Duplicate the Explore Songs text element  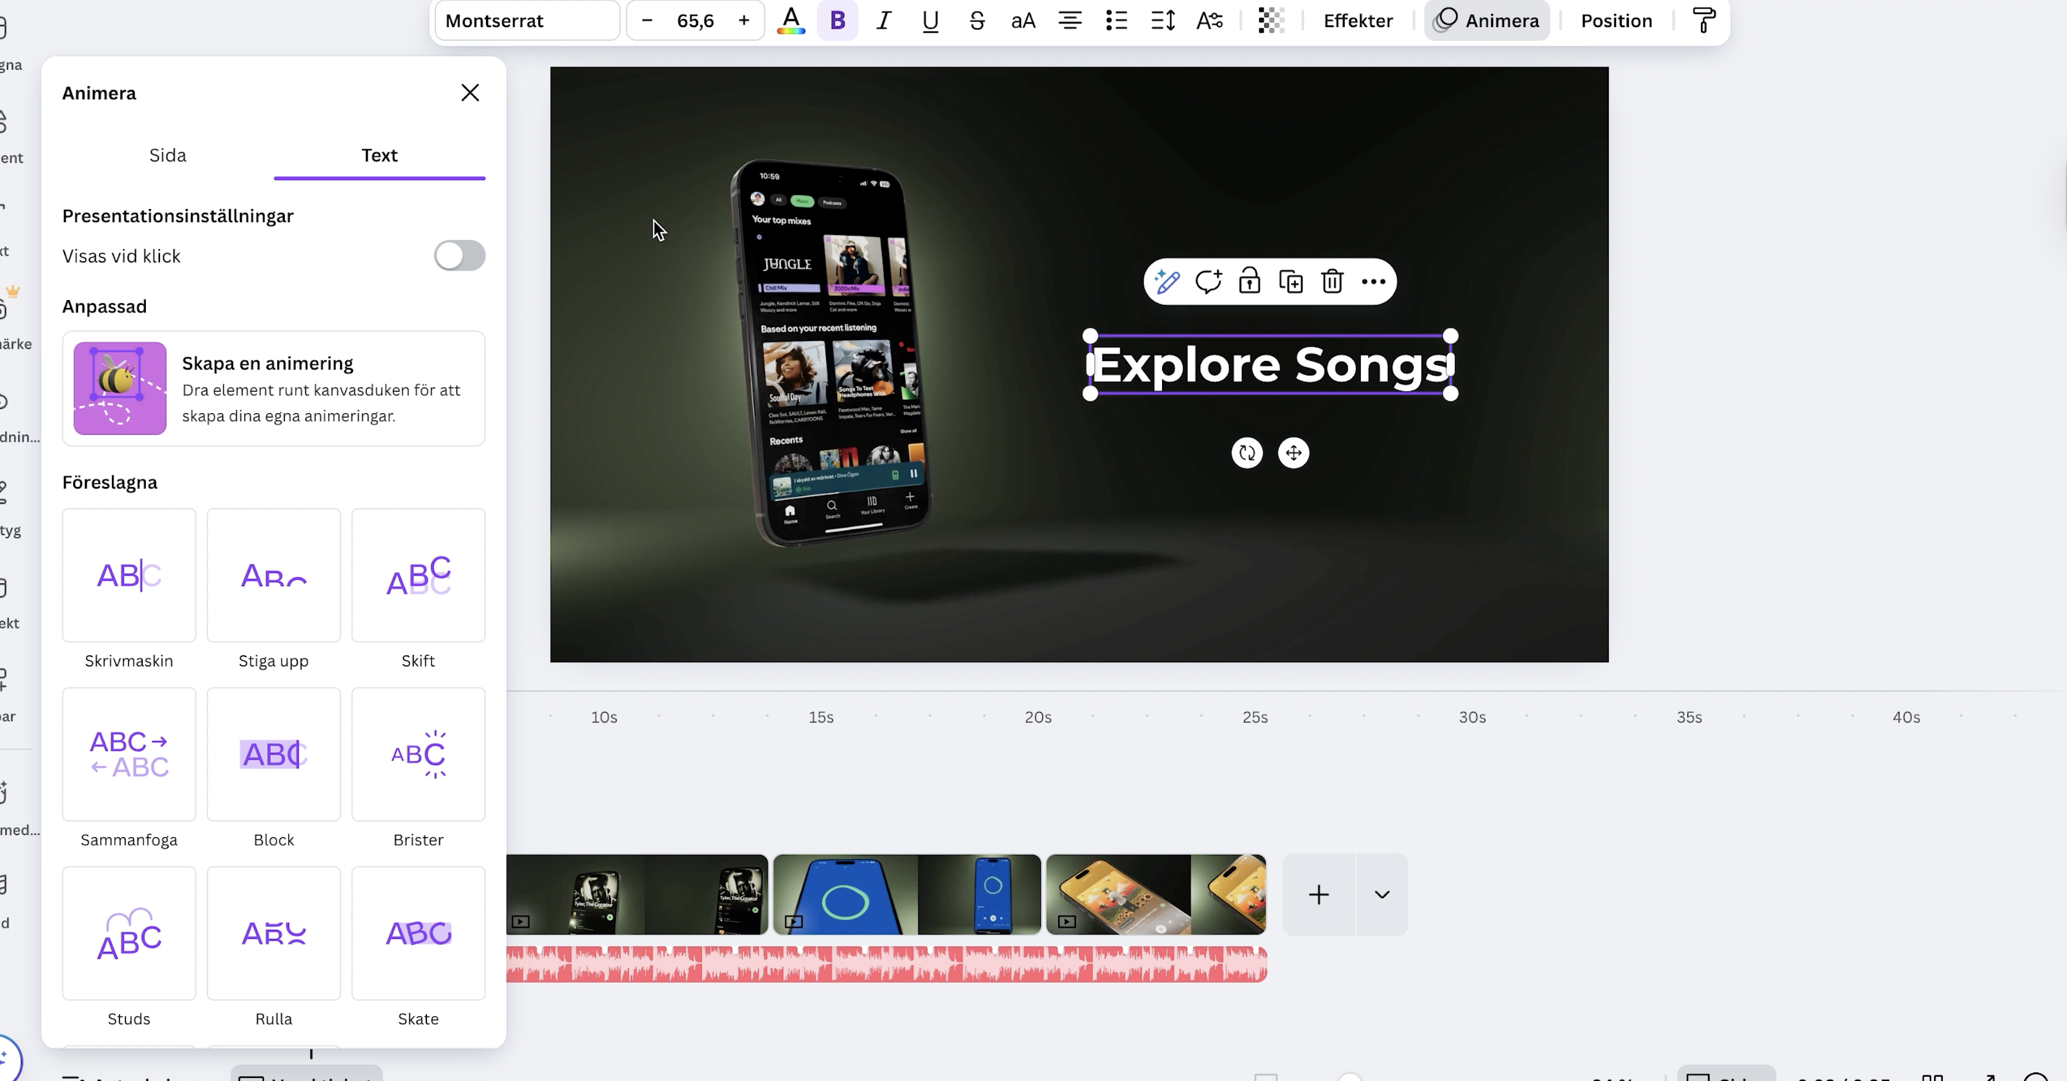point(1290,282)
